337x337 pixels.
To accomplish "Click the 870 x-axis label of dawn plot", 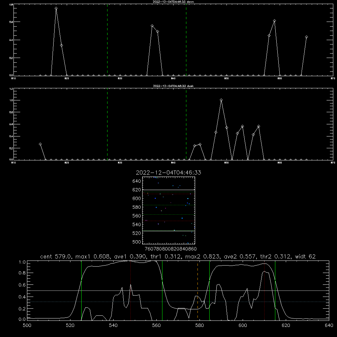I will [333, 79].
